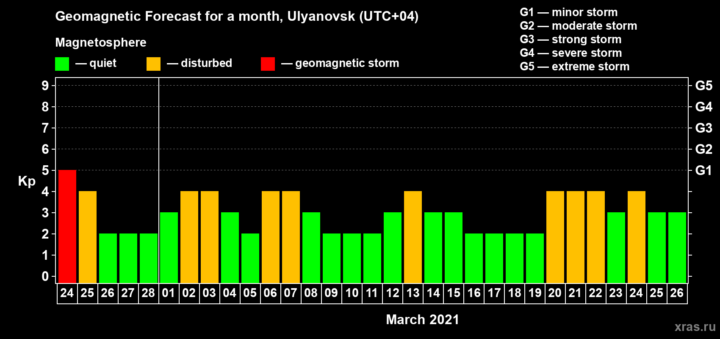Click the orange disturbed legend swatch

(x=153, y=64)
